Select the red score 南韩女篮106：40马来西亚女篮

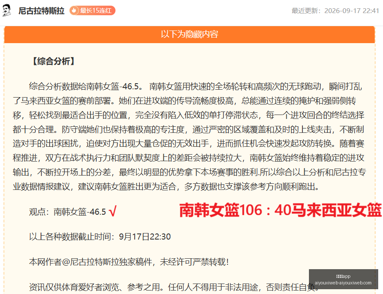tap(280, 210)
